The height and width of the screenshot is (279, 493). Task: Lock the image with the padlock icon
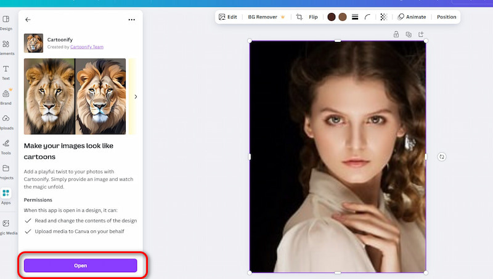(x=396, y=34)
